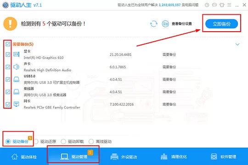
Task: Open the feedback chat bubble icon
Action: click(x=214, y=5)
